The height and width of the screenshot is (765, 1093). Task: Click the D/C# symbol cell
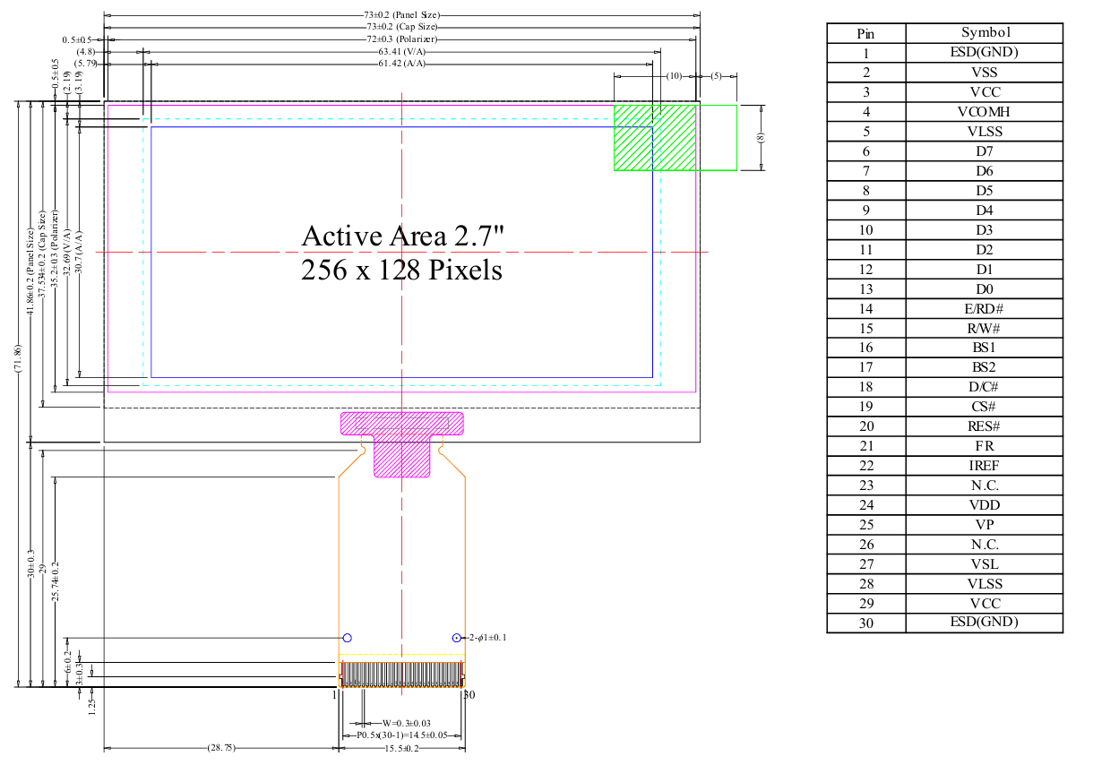coord(984,387)
